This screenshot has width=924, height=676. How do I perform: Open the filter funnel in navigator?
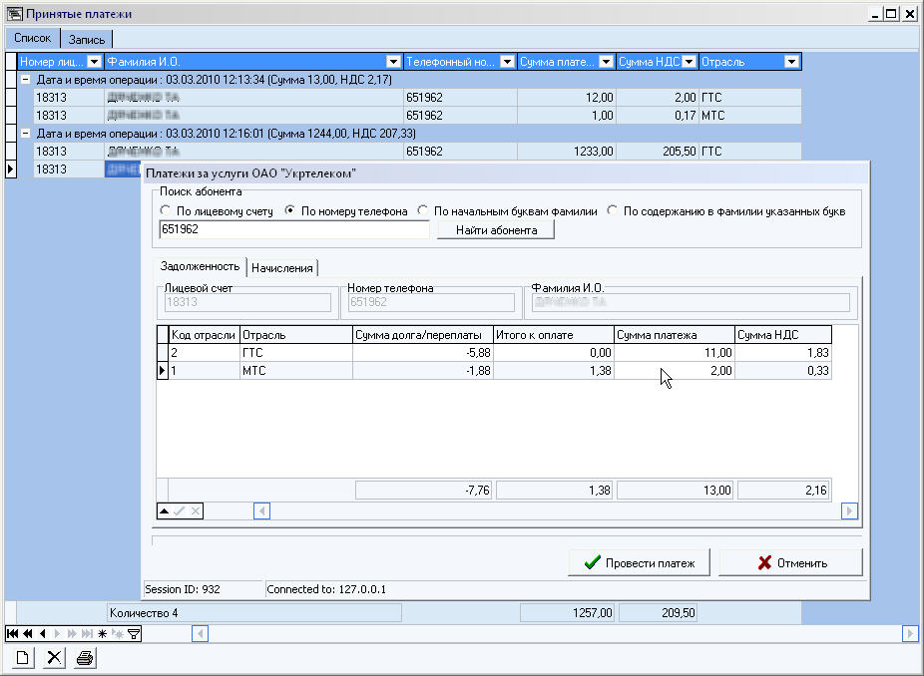pos(134,633)
